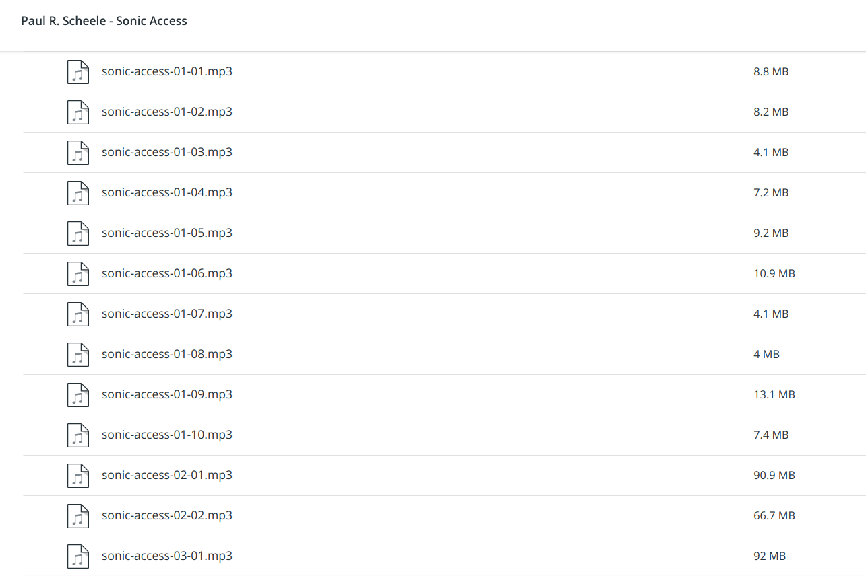Click the audio icon for sonic-access-01-07.mp3
Screen dimensions: 866x576
click(x=78, y=314)
